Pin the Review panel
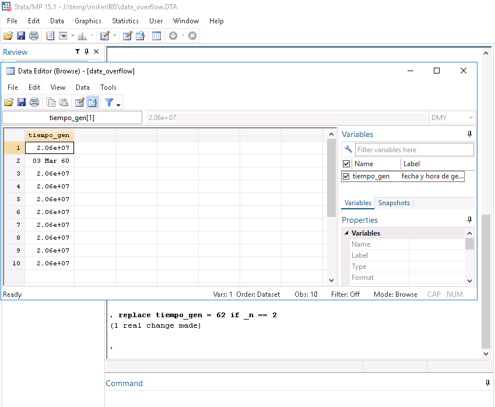The image size is (495, 407). pos(86,51)
